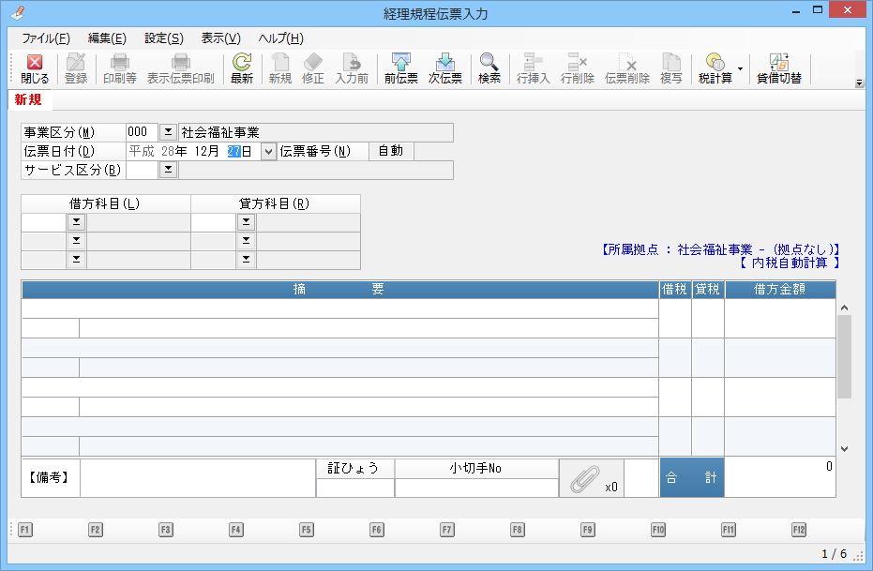Select the 新規 tab
The width and height of the screenshot is (873, 571).
27,100
